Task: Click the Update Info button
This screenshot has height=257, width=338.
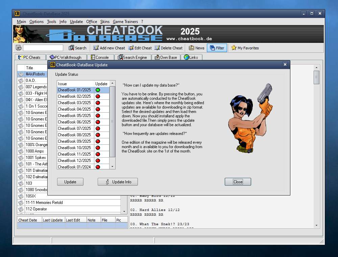Action: (118, 182)
